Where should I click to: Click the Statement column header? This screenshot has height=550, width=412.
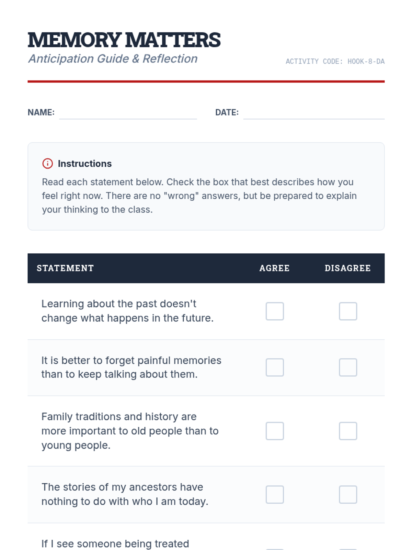[x=65, y=268]
